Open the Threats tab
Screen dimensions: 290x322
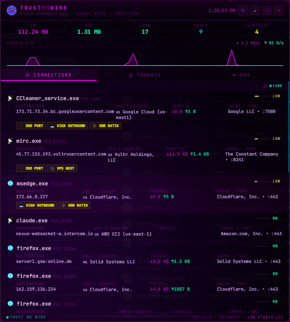click(145, 75)
